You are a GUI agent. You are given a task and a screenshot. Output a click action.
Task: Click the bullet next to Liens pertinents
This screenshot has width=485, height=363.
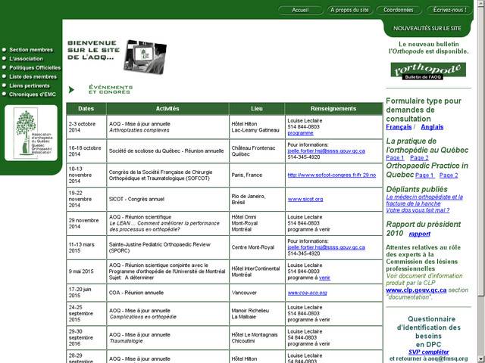[x=4, y=85]
